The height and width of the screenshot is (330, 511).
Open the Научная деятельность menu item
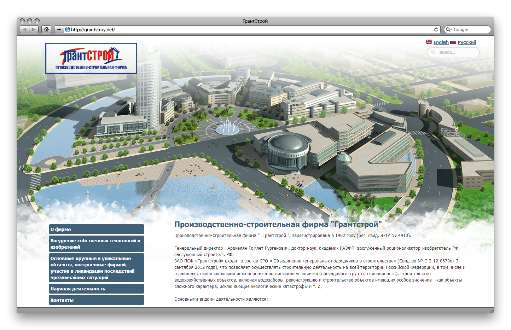[97, 289]
